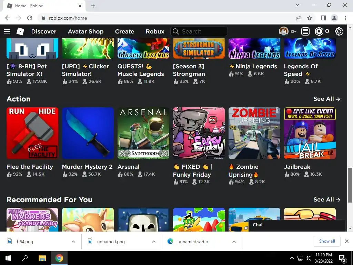Screen dimensions: 353x265
Task: Select the Home - Roblox browser tab
Action: point(44,6)
